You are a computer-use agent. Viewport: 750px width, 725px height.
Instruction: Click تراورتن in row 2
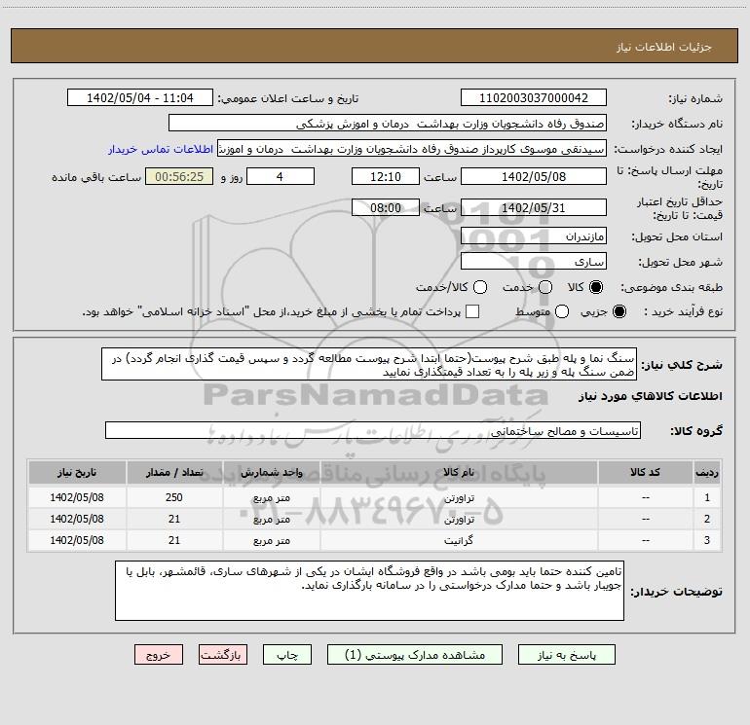459,519
